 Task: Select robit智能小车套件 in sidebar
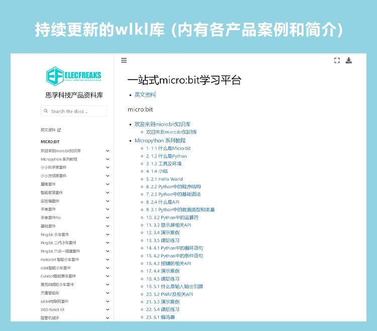click(55, 268)
